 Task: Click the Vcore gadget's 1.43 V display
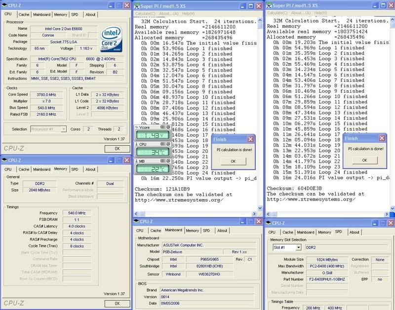coord(153,135)
